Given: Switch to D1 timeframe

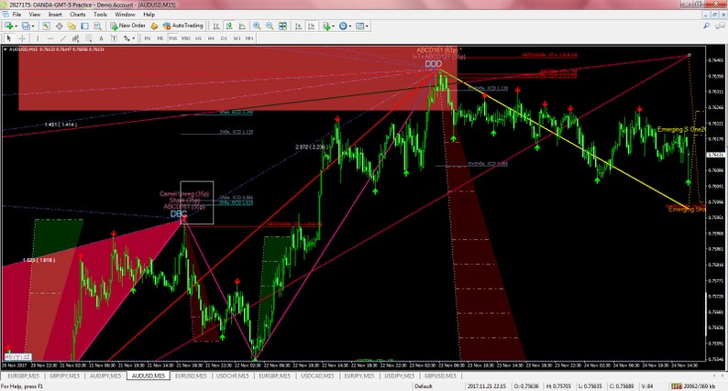Looking at the screenshot, I should point(224,38).
